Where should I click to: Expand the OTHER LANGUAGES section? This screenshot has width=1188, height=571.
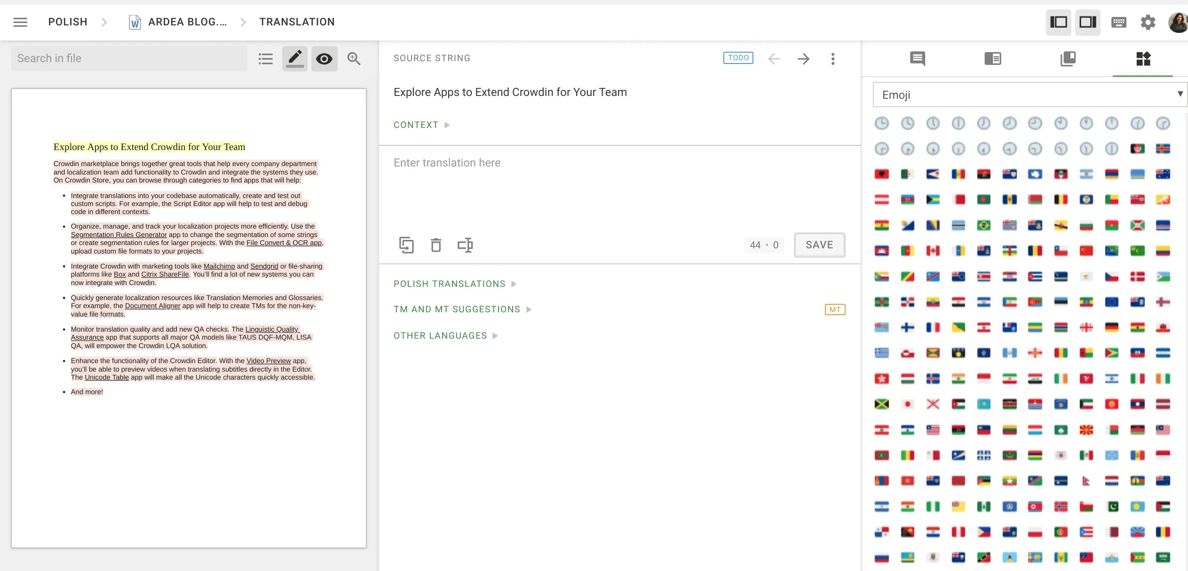440,335
